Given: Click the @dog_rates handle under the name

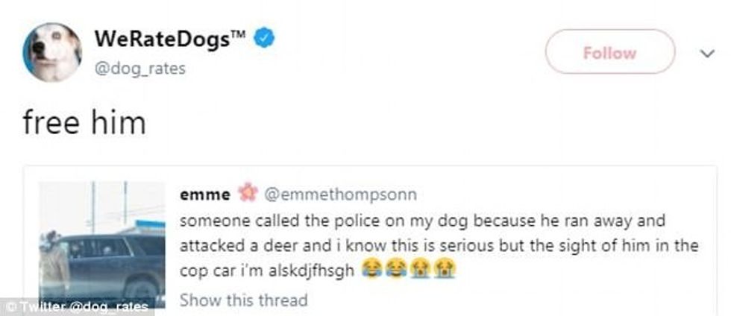Looking at the screenshot, I should pos(139,69).
